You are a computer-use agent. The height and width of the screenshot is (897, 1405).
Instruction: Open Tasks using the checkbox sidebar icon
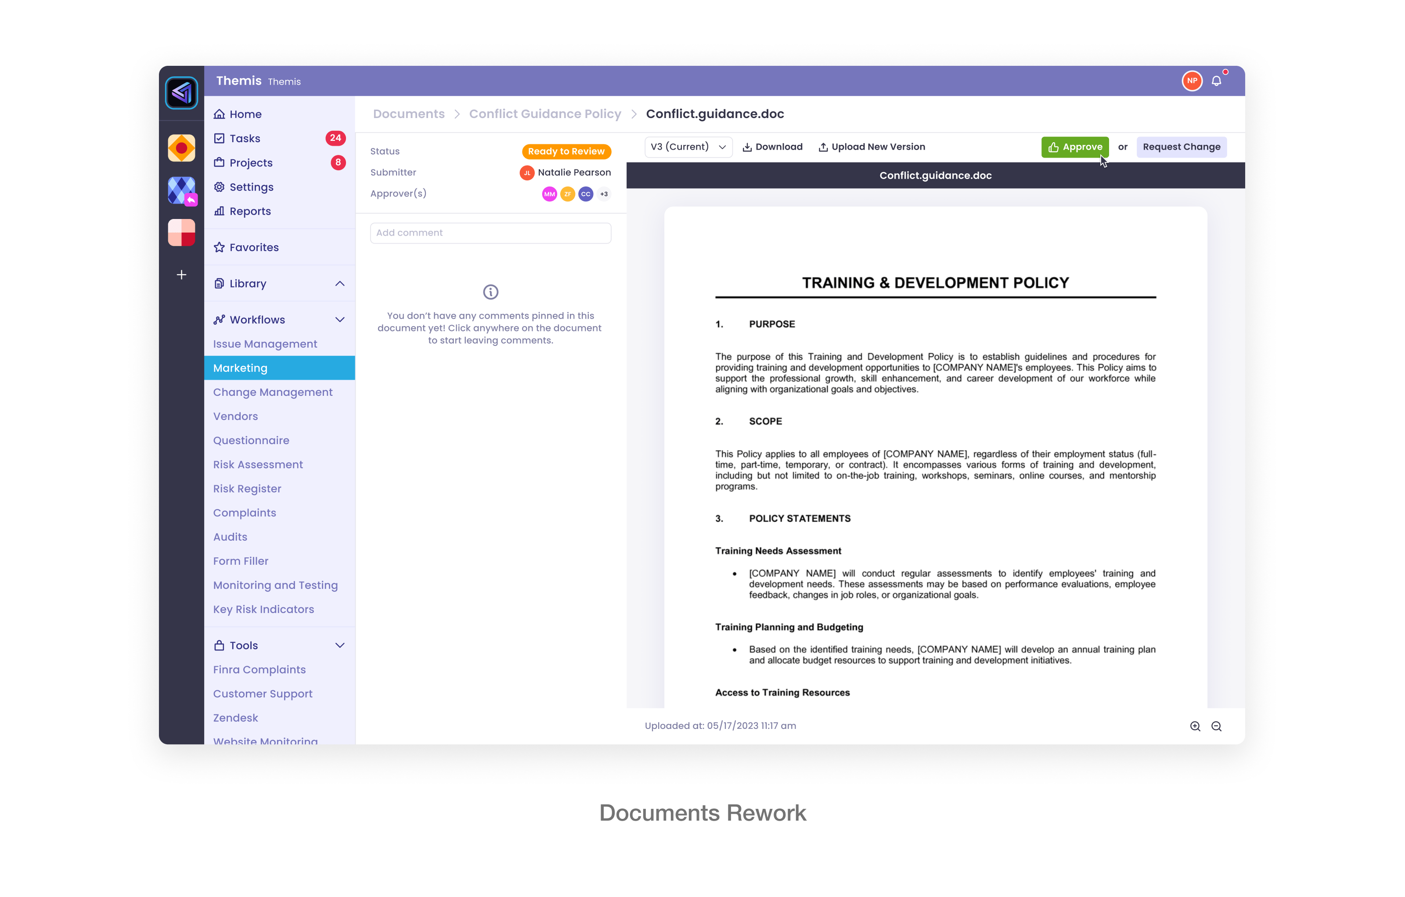click(220, 138)
